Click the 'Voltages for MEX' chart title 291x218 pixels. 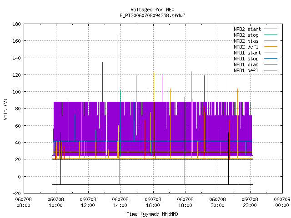click(x=152, y=10)
